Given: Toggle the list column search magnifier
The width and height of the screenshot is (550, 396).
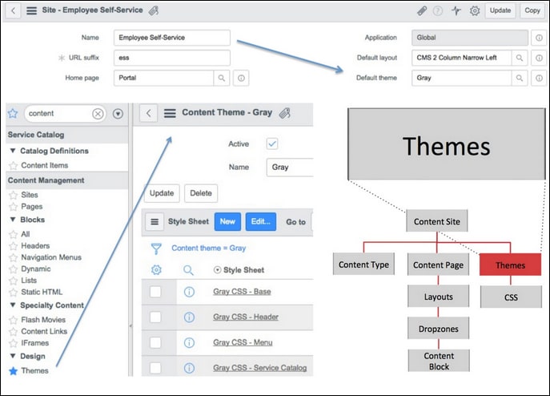Looking at the screenshot, I should 188,270.
